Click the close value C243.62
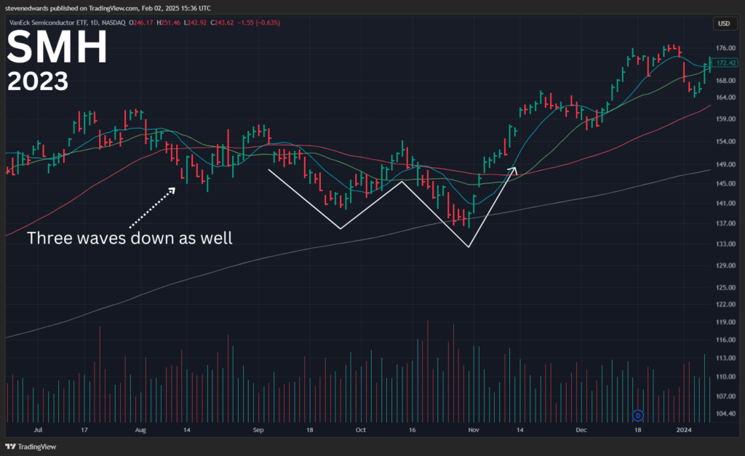Viewport: 745px width, 456px height. click(222, 23)
